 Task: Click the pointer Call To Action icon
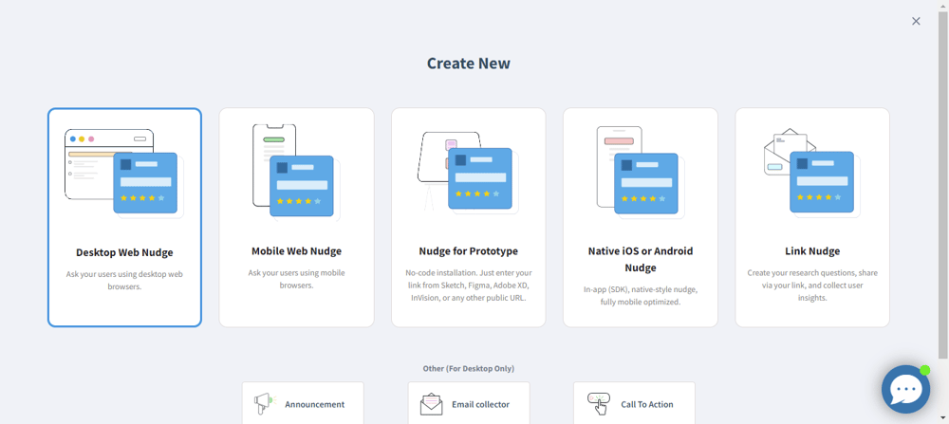pos(598,403)
